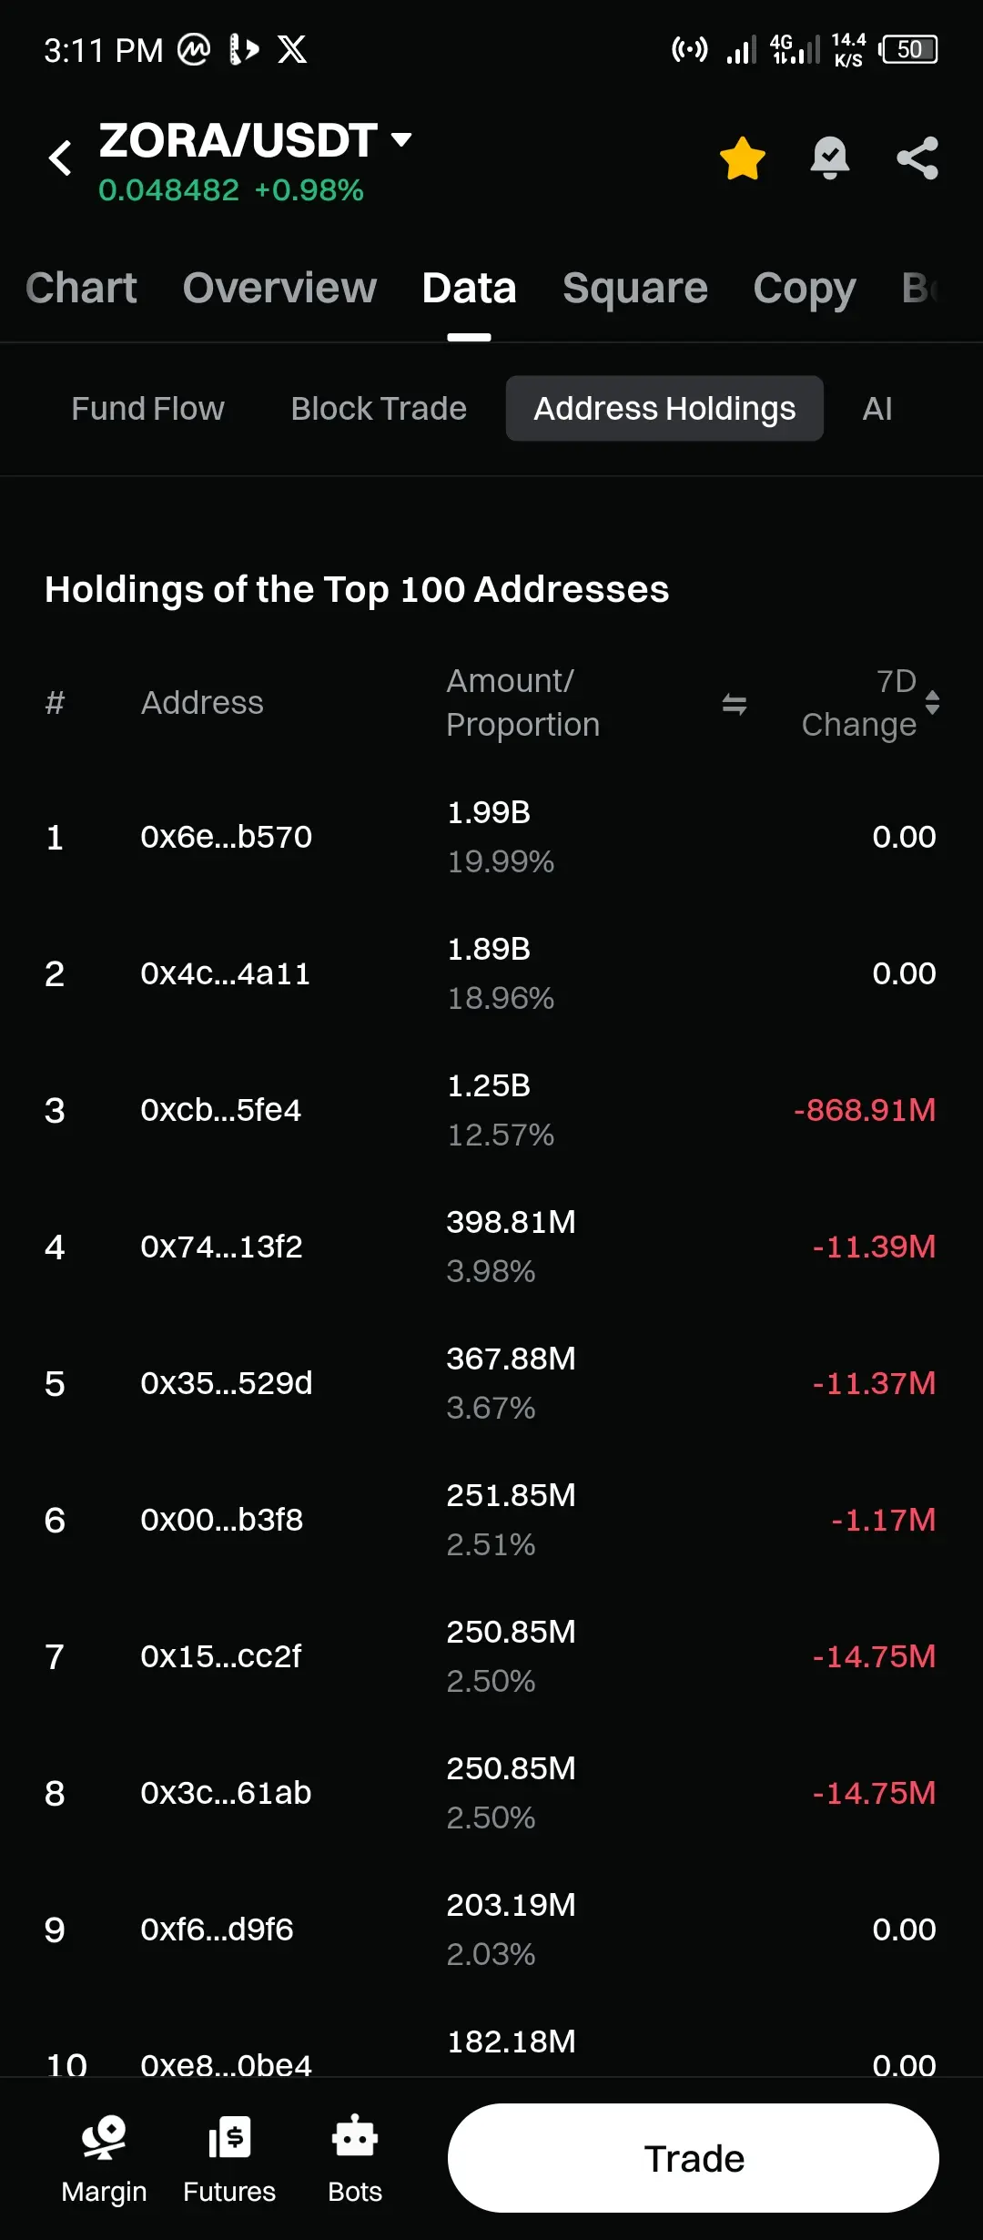Go to the Square tab
Viewport: 983px width, 2240px height.
[634, 289]
